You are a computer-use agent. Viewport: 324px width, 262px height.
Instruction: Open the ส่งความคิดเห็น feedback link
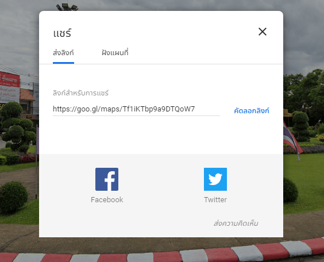[x=236, y=224]
